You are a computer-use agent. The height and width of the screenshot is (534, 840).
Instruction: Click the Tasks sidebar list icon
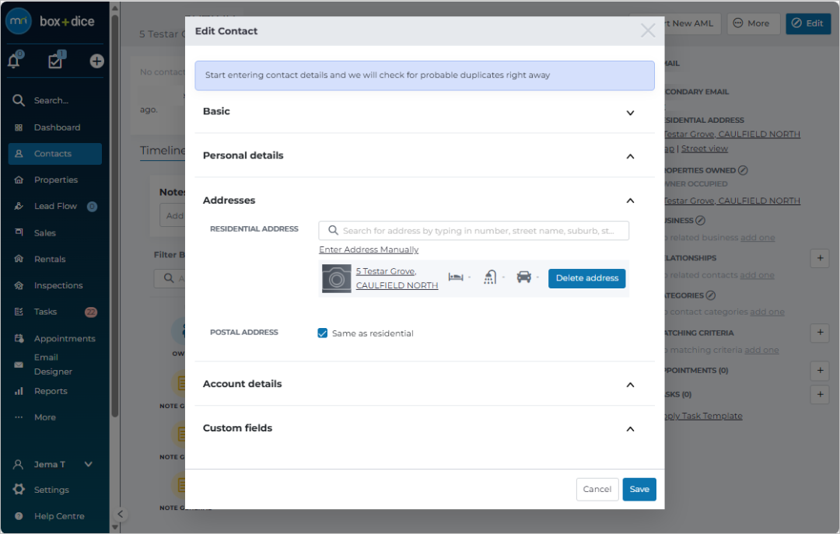point(19,312)
